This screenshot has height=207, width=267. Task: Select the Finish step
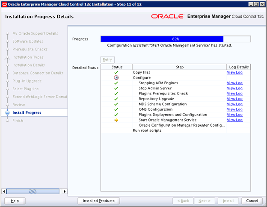[x=18, y=121]
